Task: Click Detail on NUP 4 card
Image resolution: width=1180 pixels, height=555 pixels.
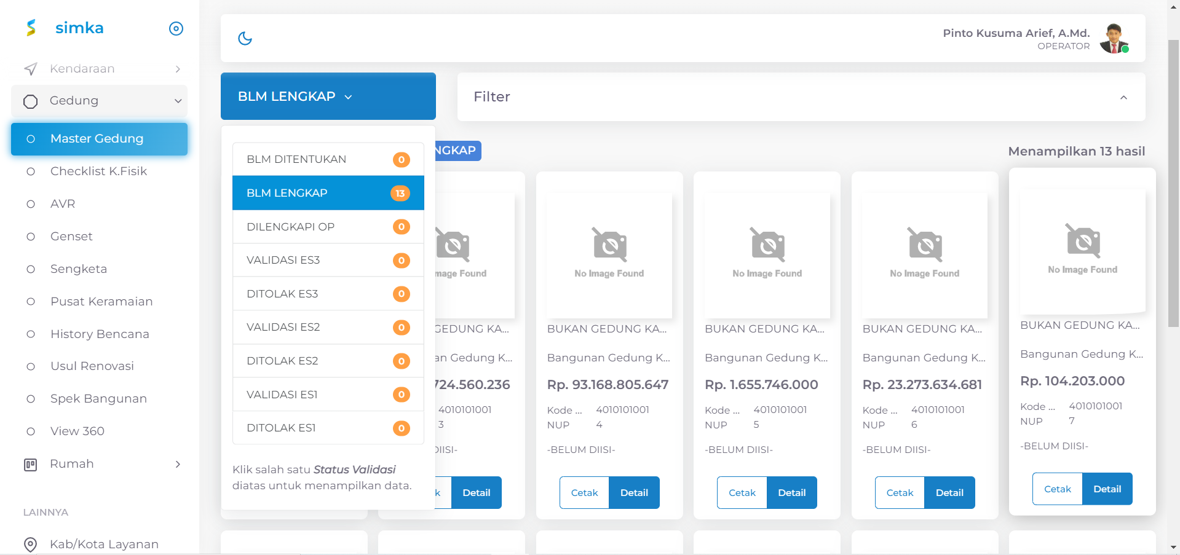Action: coord(634,493)
